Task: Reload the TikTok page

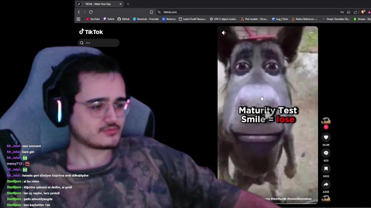Action: tap(91, 12)
